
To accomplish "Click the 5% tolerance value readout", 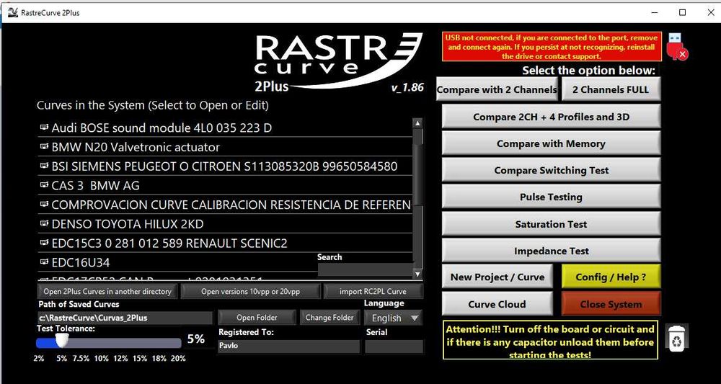I will coord(196,339).
